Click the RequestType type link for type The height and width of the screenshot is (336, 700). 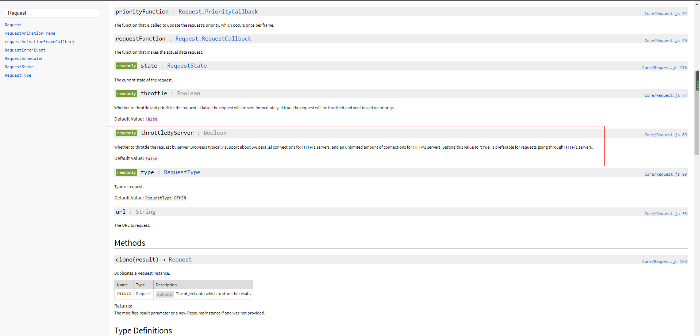pyautogui.click(x=182, y=172)
